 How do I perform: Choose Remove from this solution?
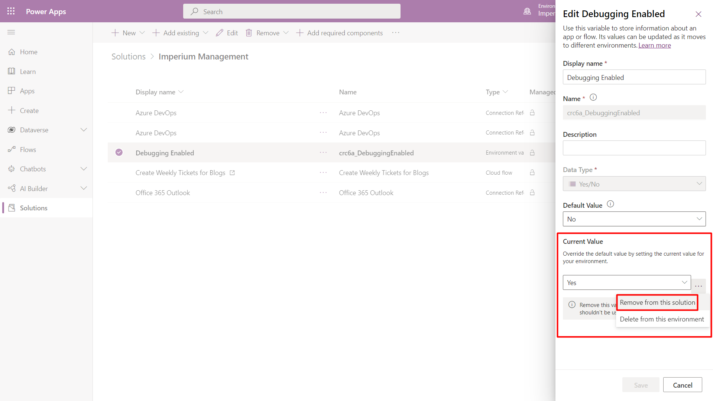(x=657, y=303)
